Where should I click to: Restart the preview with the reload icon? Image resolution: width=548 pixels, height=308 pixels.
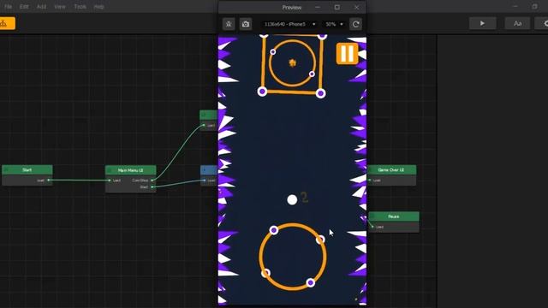pyautogui.click(x=356, y=24)
